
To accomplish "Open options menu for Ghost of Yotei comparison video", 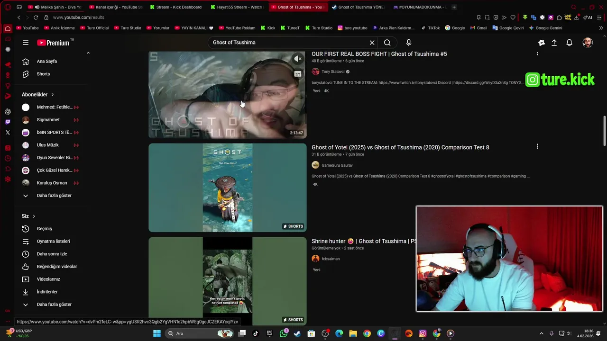I will [x=537, y=147].
